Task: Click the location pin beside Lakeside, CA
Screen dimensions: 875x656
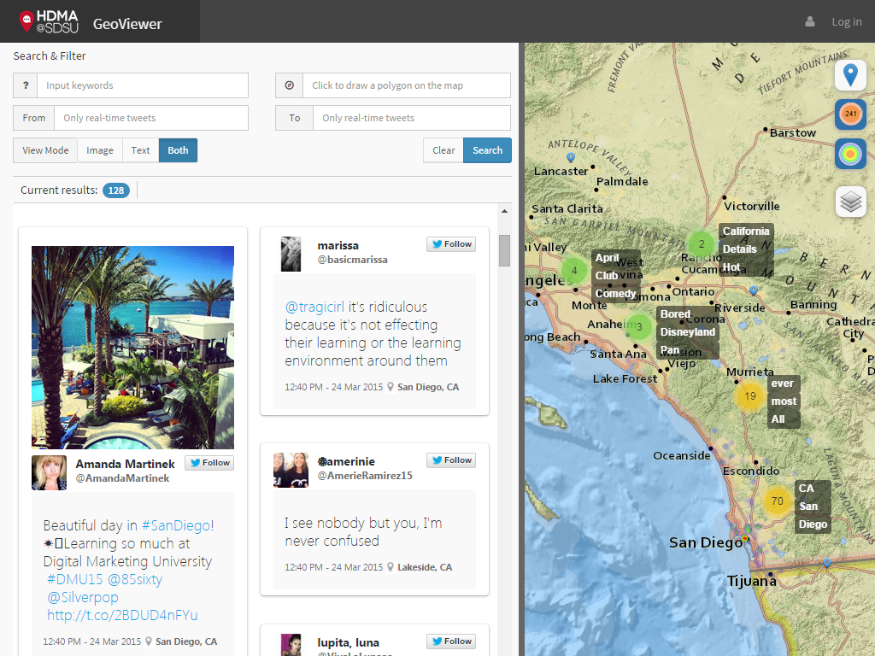Action: coord(391,567)
